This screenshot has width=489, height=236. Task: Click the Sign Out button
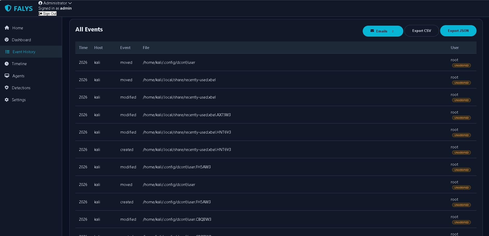click(48, 13)
